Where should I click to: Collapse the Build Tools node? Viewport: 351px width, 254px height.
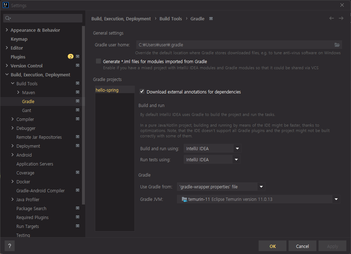click(12, 83)
